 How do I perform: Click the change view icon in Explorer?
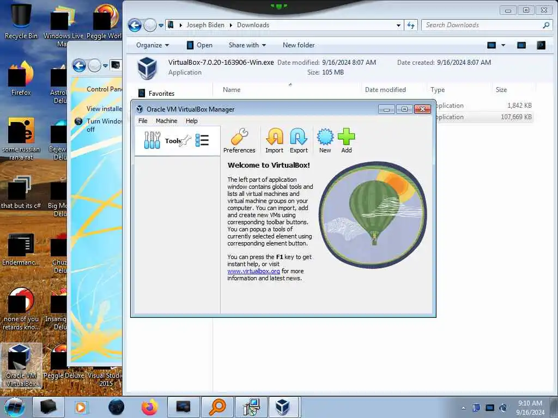coord(492,45)
